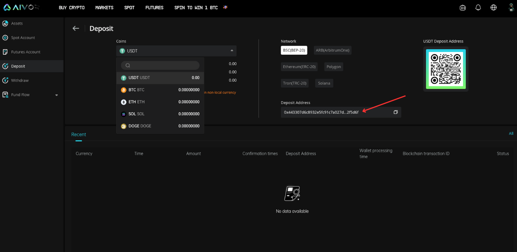Click the flag icon beside Spin to Win

(x=225, y=7)
